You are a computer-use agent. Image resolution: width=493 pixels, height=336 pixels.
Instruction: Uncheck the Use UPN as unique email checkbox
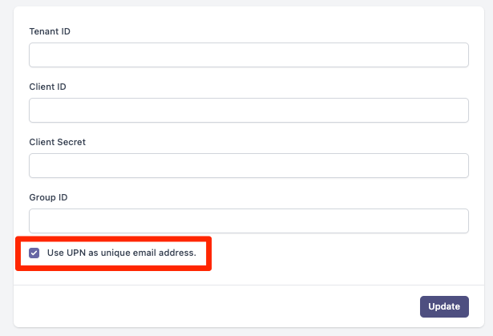(x=34, y=253)
